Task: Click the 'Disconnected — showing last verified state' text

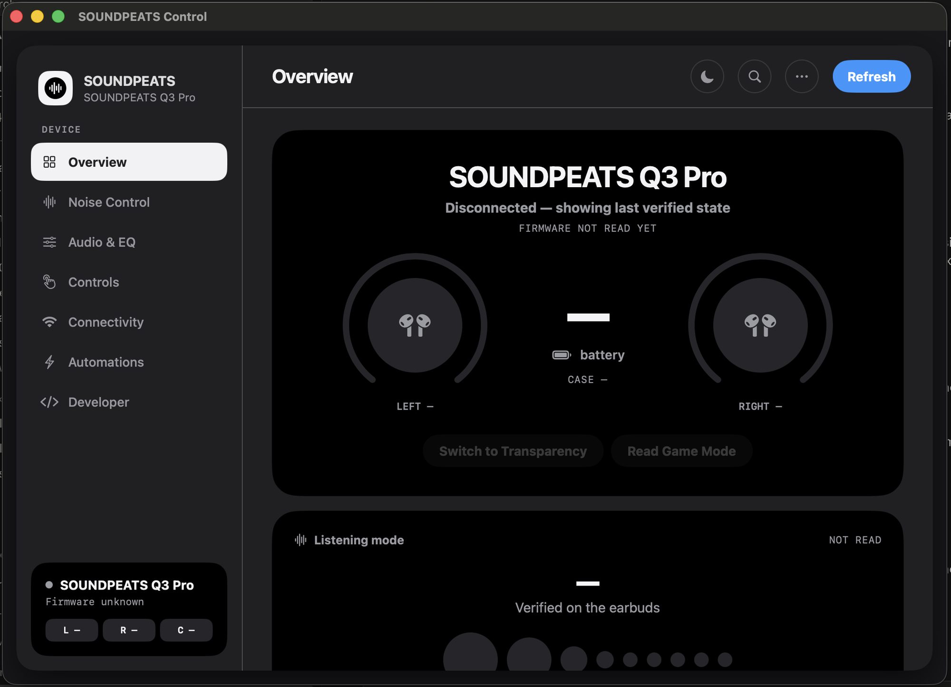Action: coord(588,208)
